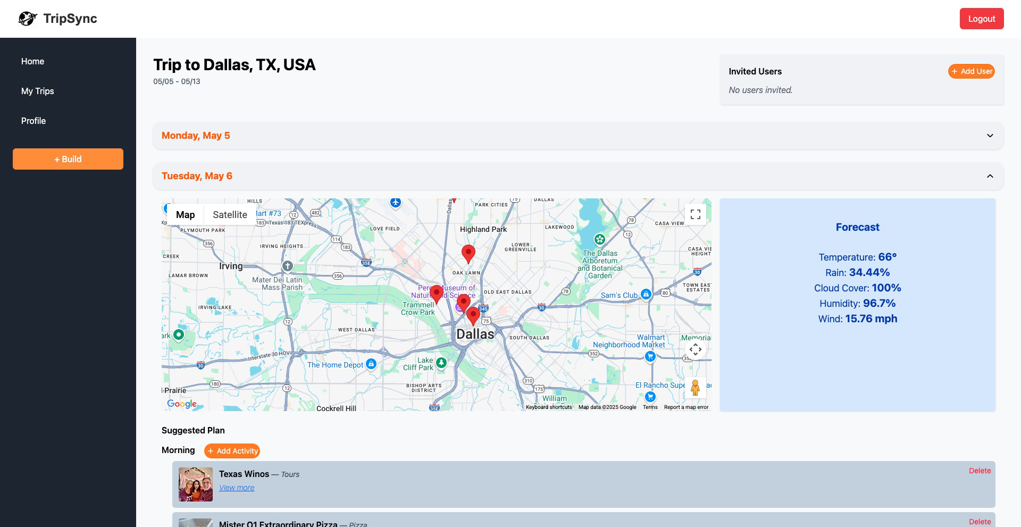Open map Keyboard shortcuts
The width and height of the screenshot is (1021, 527).
[x=549, y=407]
